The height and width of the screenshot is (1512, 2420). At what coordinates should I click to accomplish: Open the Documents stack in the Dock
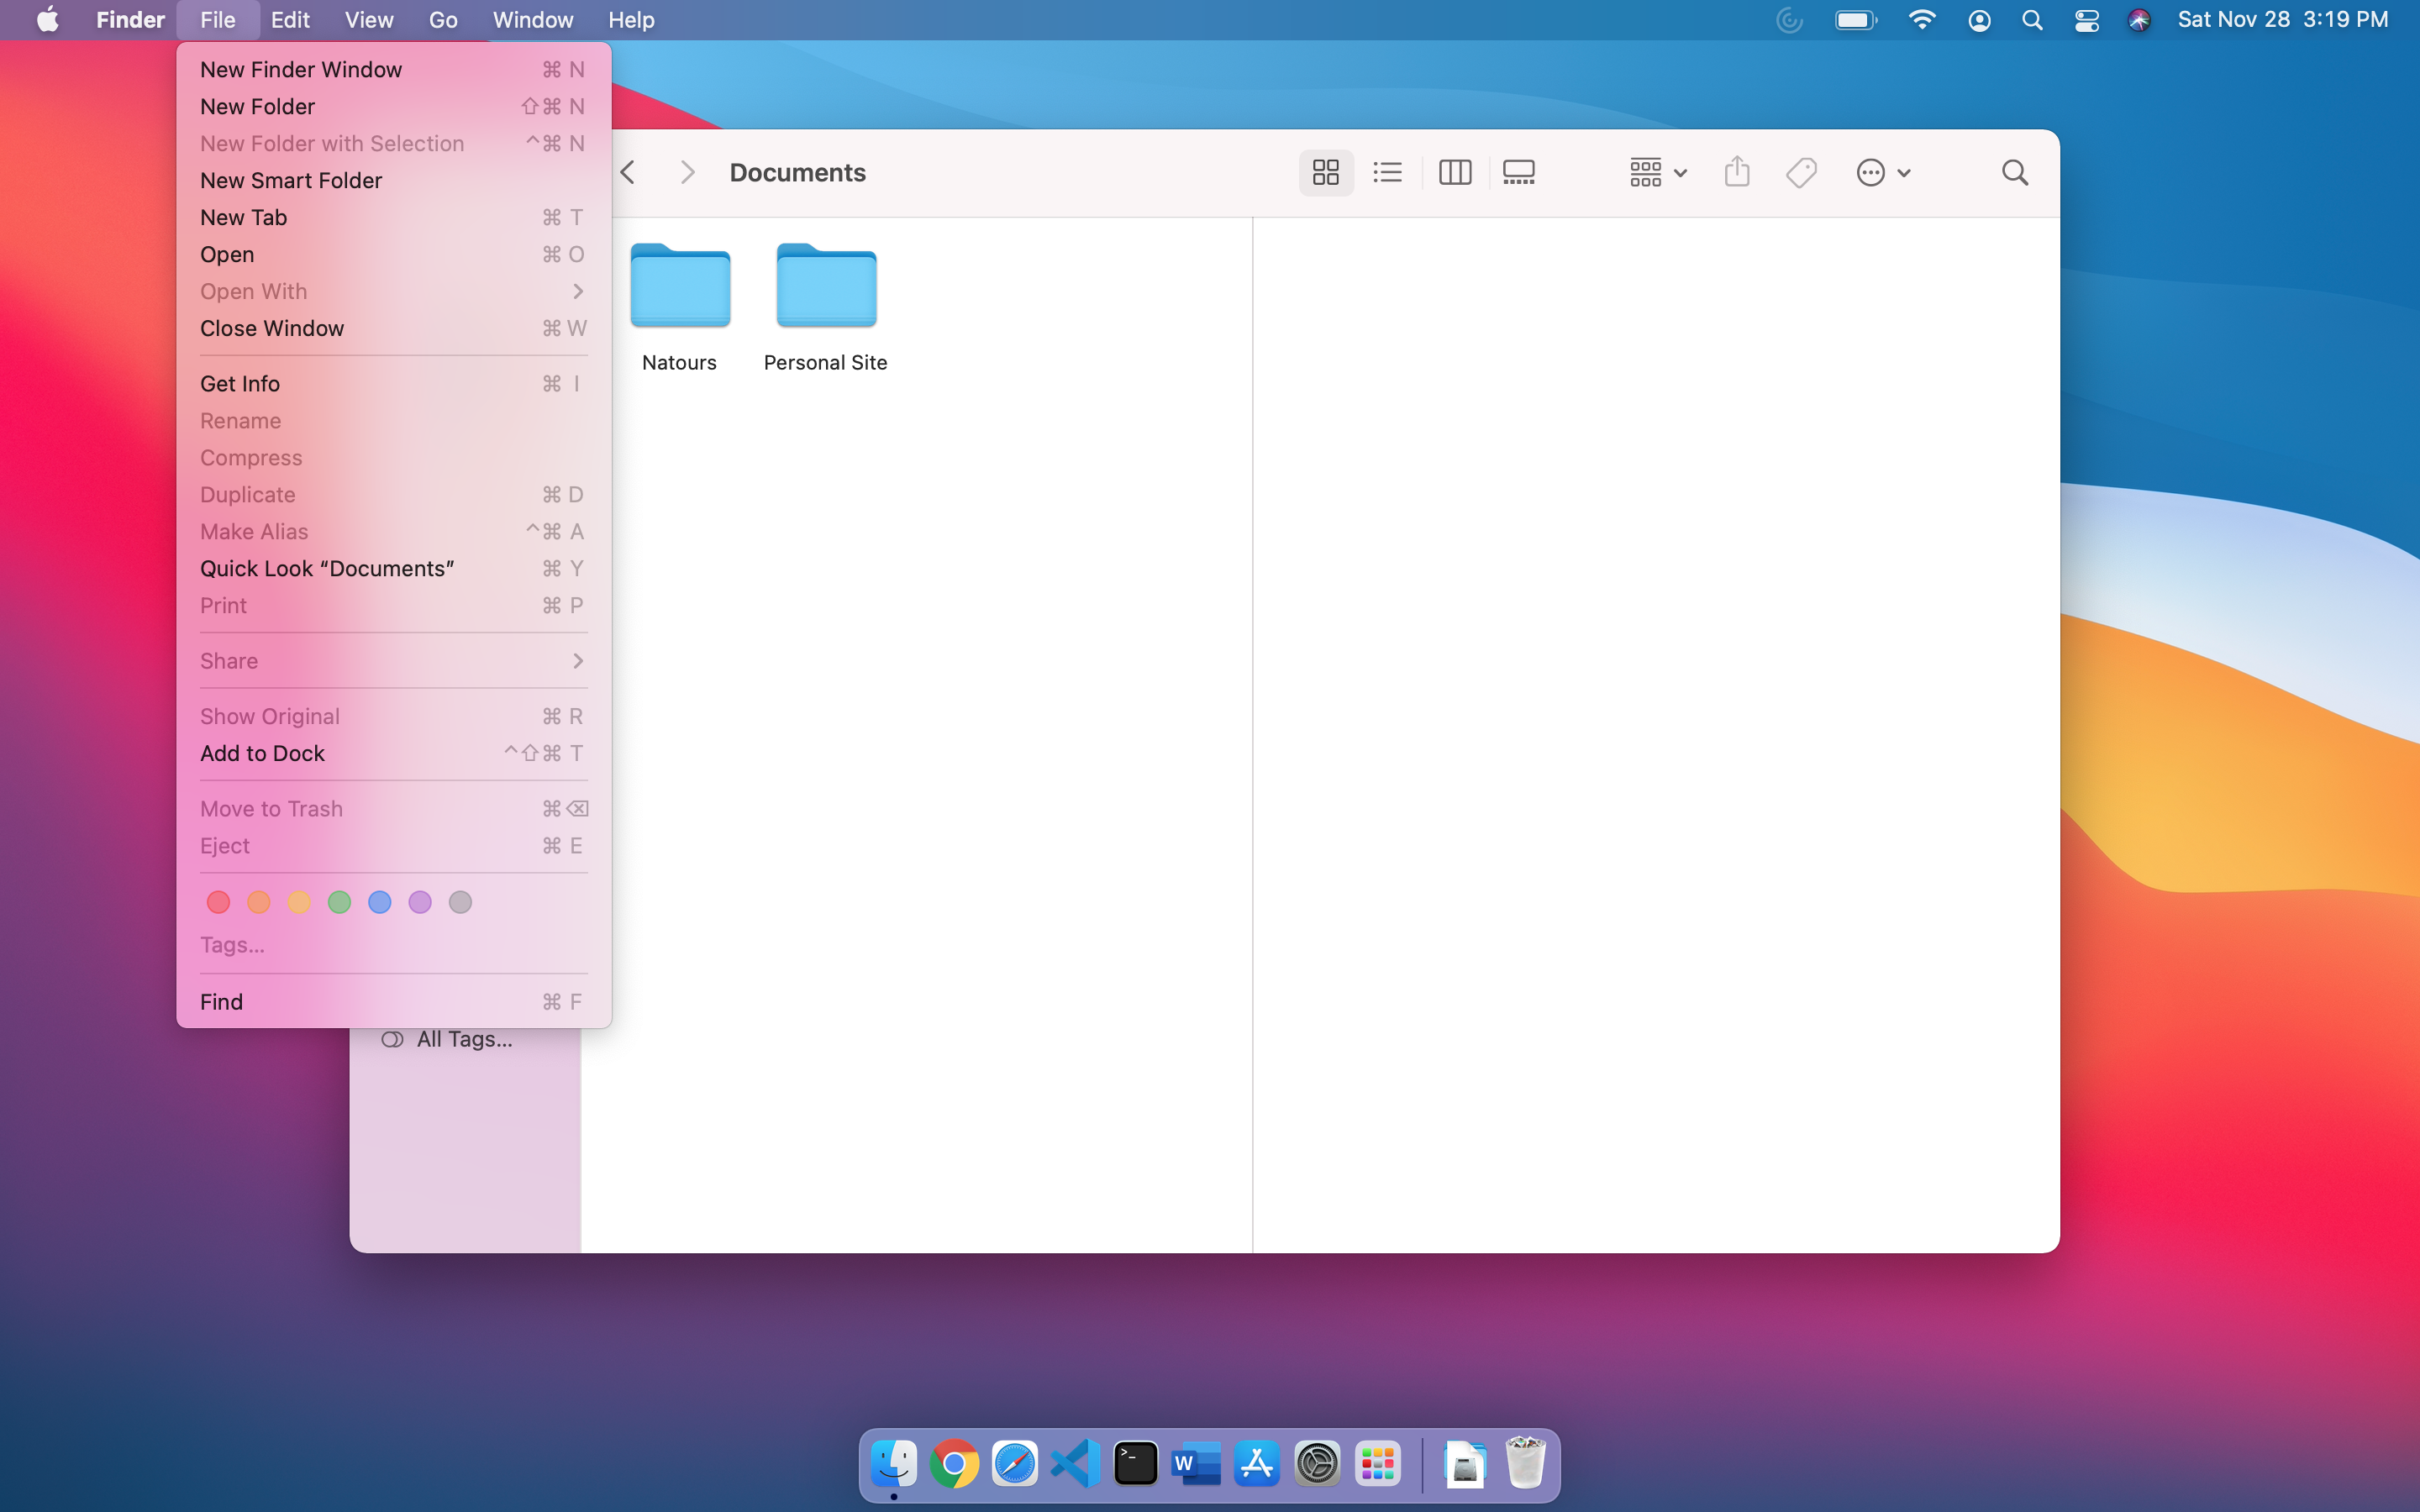coord(1465,1463)
